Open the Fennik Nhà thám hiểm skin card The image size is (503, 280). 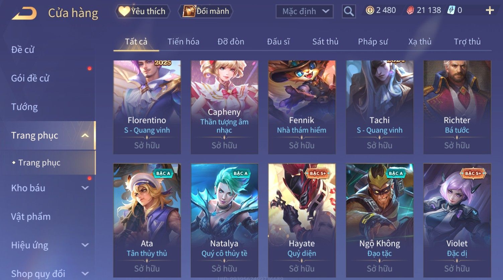(302, 107)
